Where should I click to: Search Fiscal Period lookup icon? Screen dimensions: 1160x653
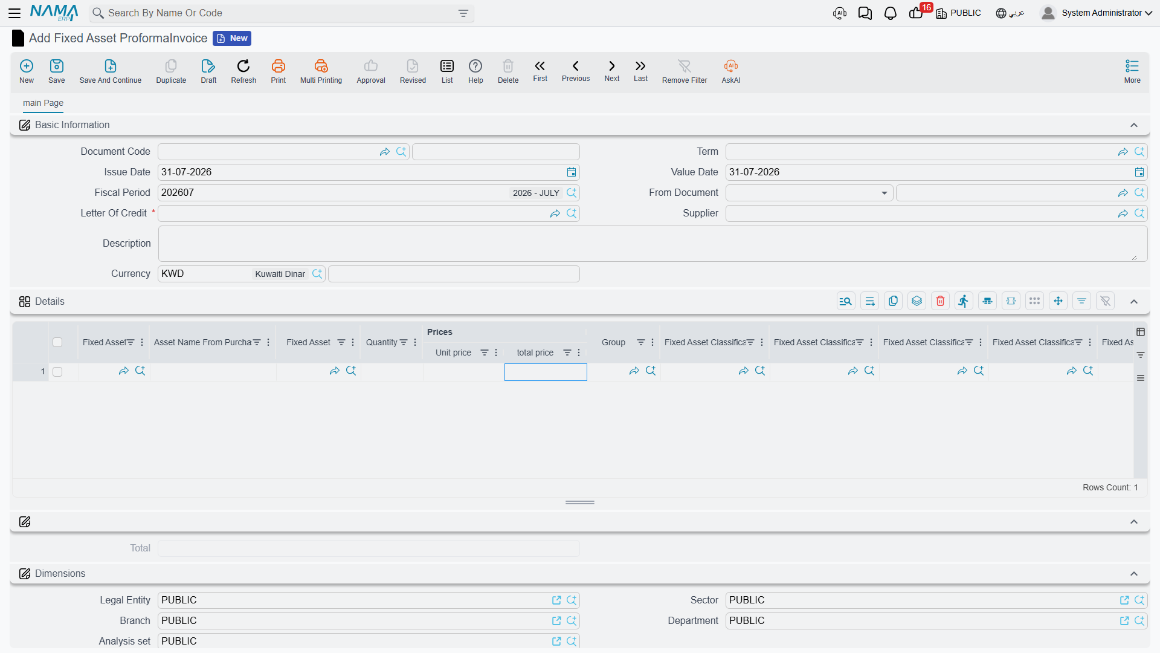click(572, 193)
